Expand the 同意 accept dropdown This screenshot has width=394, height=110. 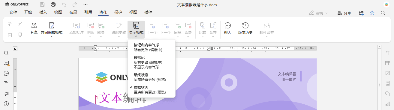(x=178, y=36)
